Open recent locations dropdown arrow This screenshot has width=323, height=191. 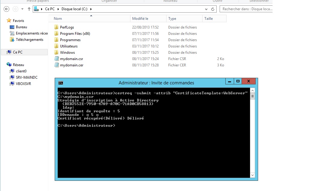23,9
